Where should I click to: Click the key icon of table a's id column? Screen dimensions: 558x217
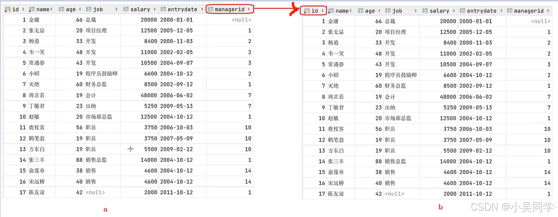tap(8, 9)
